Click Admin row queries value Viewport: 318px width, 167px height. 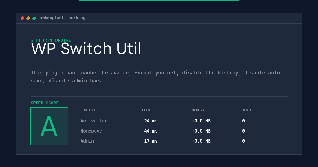coord(242,141)
